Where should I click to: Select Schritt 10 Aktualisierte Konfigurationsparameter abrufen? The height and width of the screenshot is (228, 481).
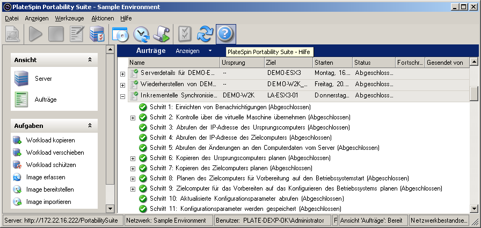246,199
